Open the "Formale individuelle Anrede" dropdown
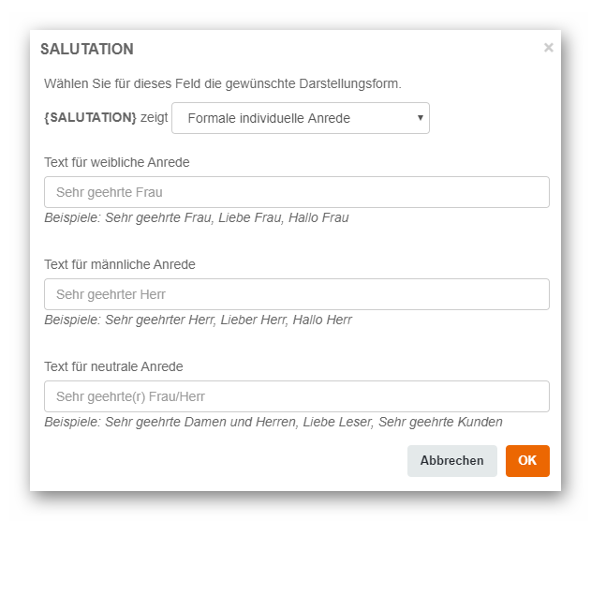The width and height of the screenshot is (591, 596). pyautogui.click(x=300, y=118)
